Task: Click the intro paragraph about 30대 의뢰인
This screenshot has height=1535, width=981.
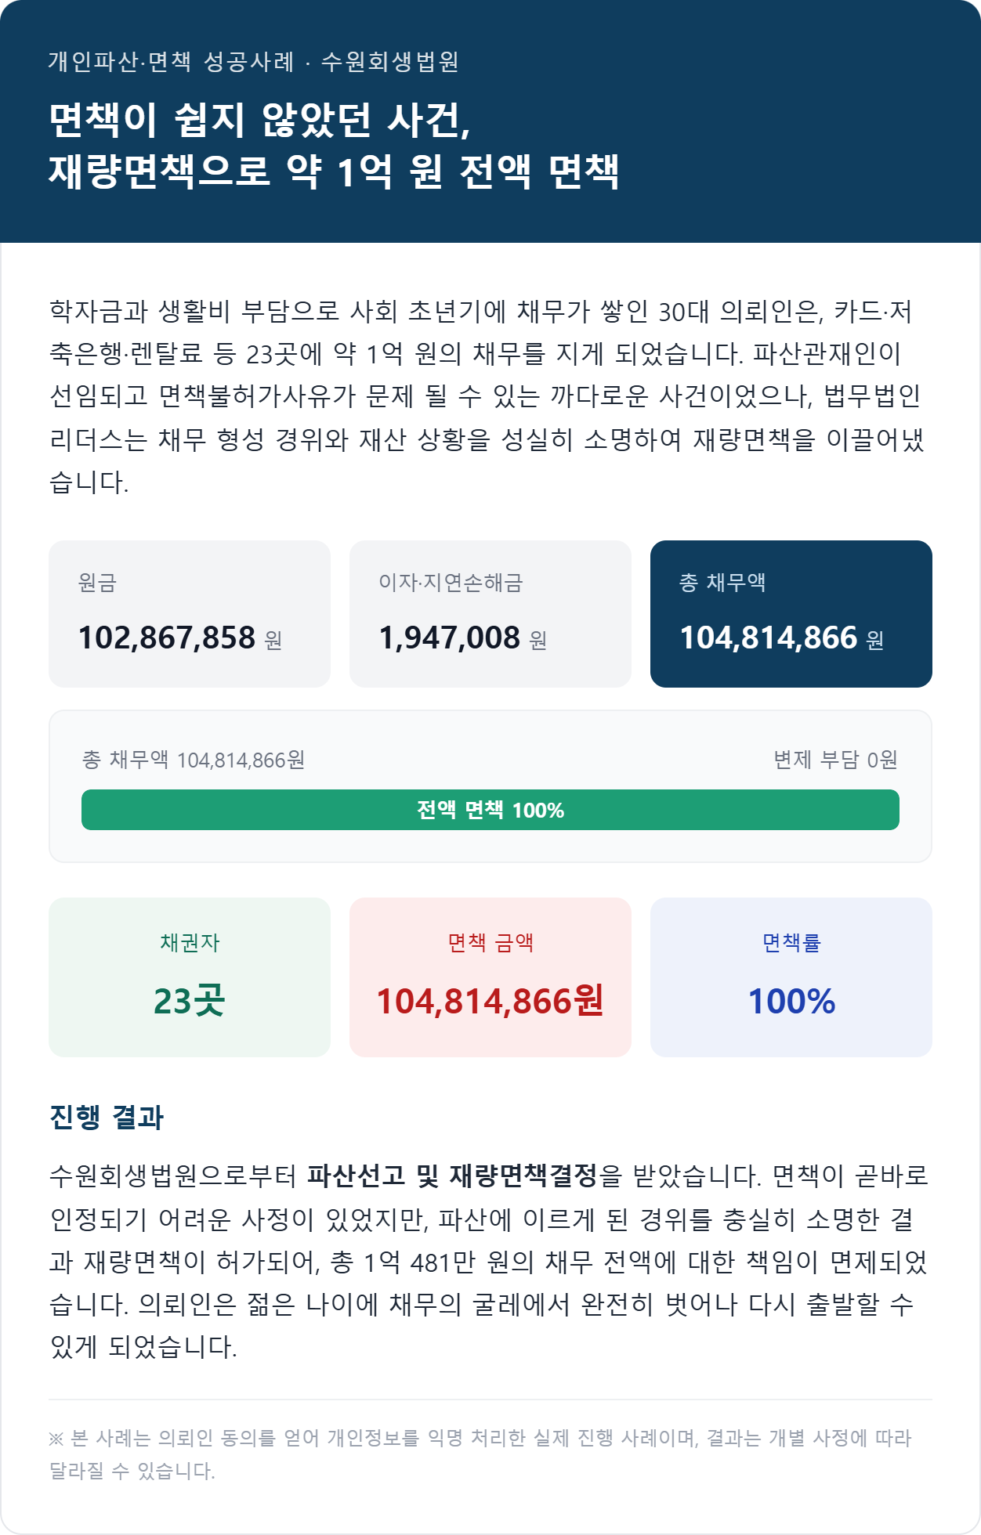Action: point(487,397)
